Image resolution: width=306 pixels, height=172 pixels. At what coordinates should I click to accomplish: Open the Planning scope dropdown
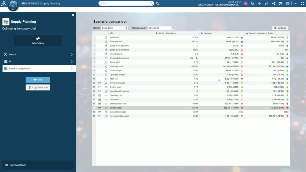click(x=173, y=28)
